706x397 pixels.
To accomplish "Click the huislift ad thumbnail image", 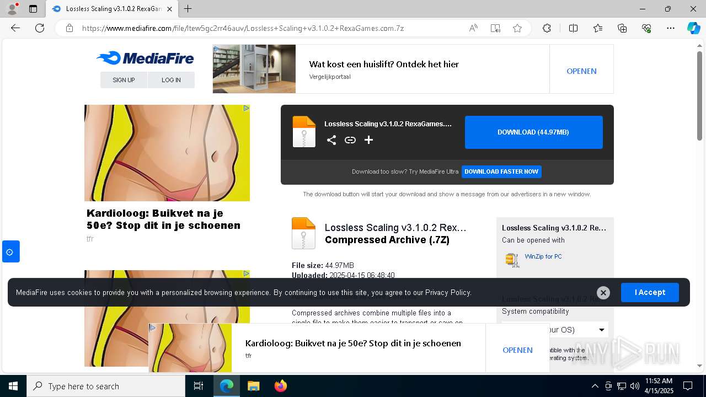I will [254, 69].
